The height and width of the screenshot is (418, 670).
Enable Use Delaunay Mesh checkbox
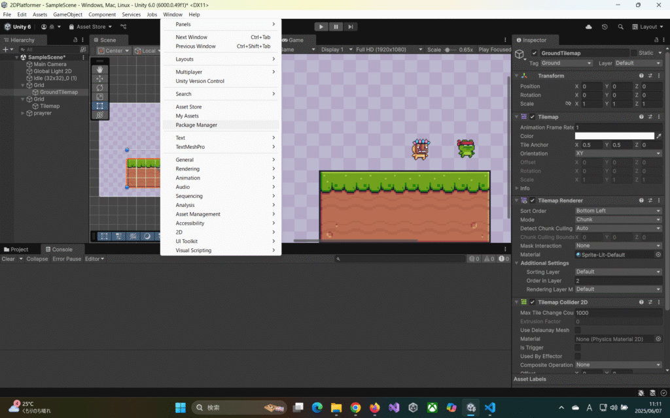coord(578,330)
